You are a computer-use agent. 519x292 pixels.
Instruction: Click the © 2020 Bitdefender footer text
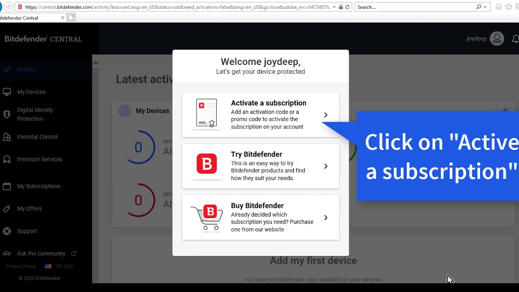39,278
